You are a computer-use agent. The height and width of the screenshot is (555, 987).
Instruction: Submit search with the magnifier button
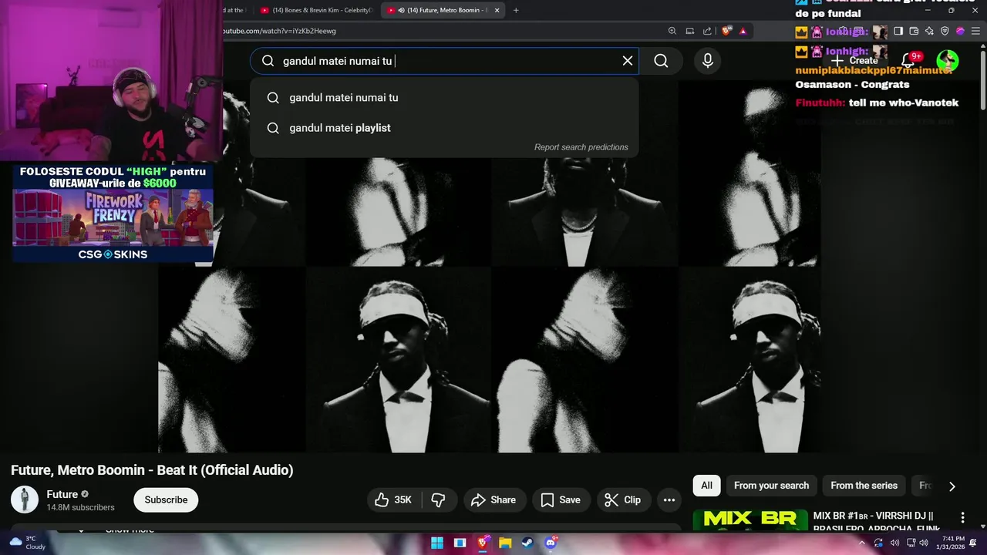click(x=661, y=61)
